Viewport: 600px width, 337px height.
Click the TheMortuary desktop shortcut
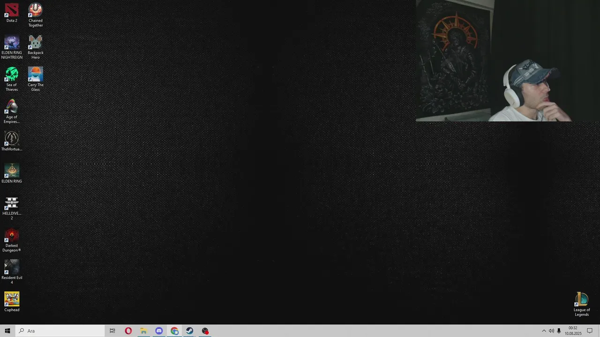pyautogui.click(x=12, y=141)
